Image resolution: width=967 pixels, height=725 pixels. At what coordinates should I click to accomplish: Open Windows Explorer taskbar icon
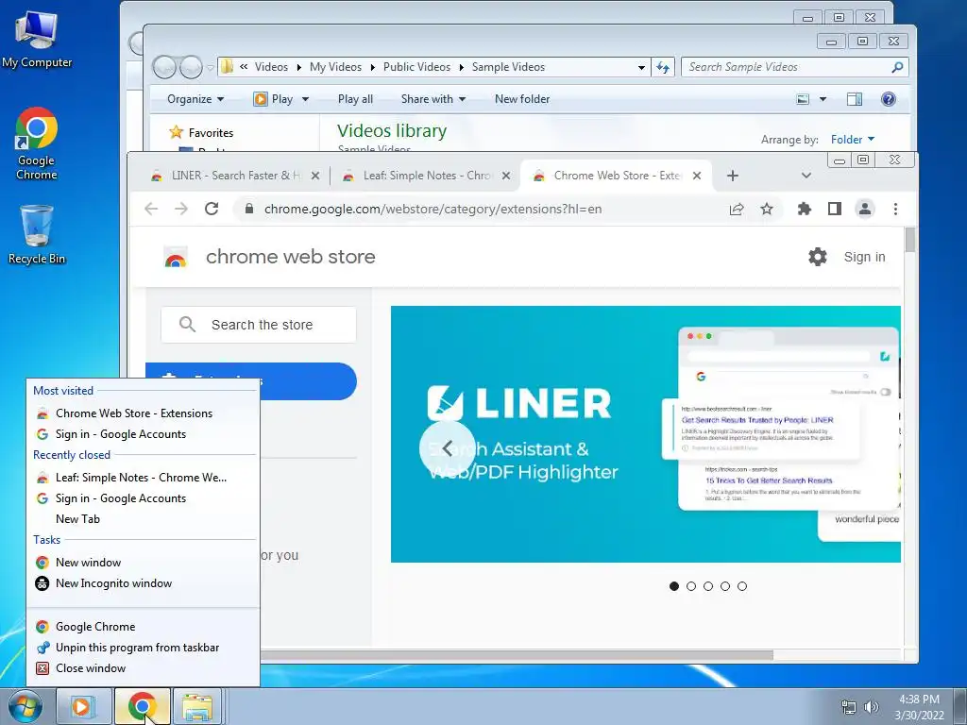(x=196, y=706)
